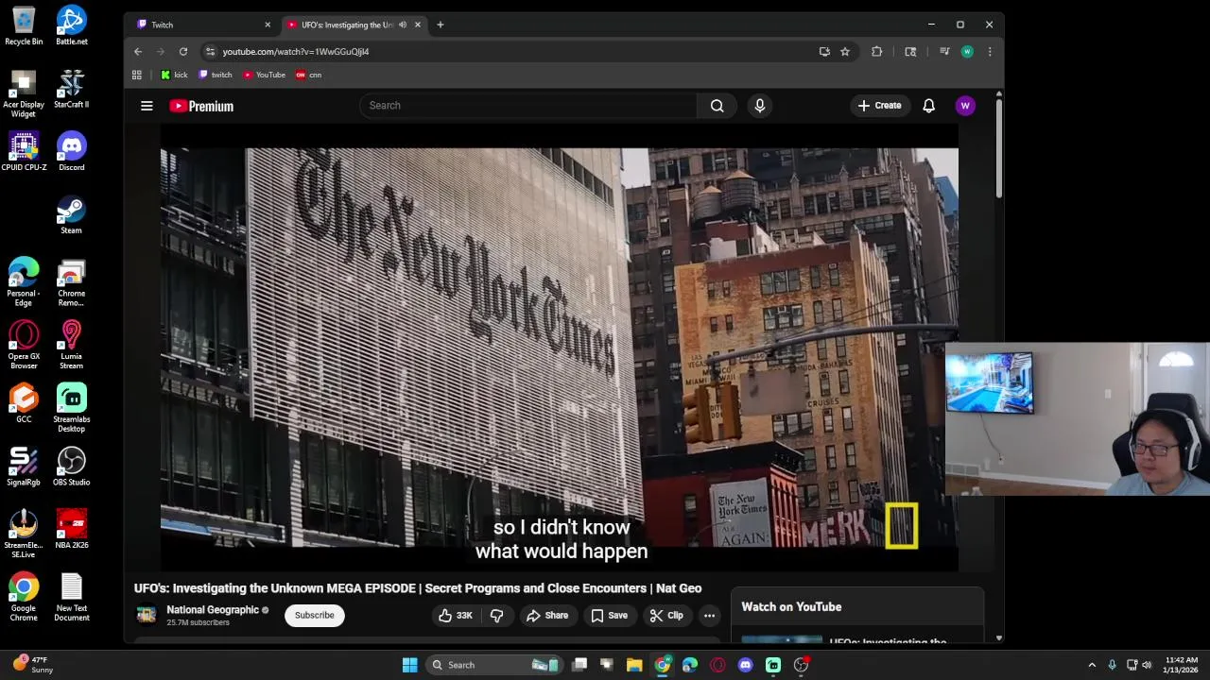The height and width of the screenshot is (680, 1210).
Task: Open Chrome three-dot menu
Action: (x=990, y=52)
